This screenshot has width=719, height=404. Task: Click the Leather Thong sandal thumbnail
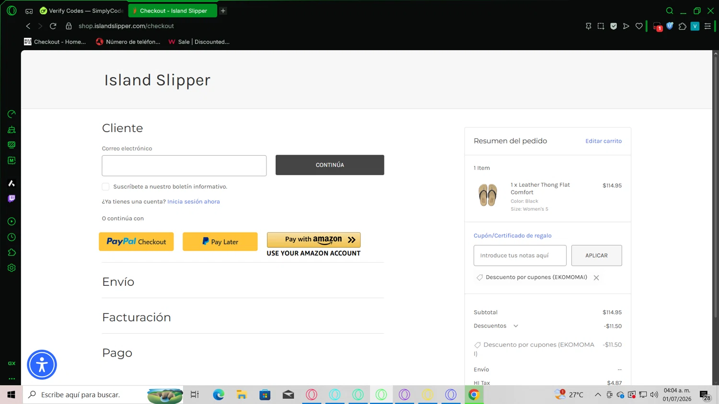pos(488,195)
